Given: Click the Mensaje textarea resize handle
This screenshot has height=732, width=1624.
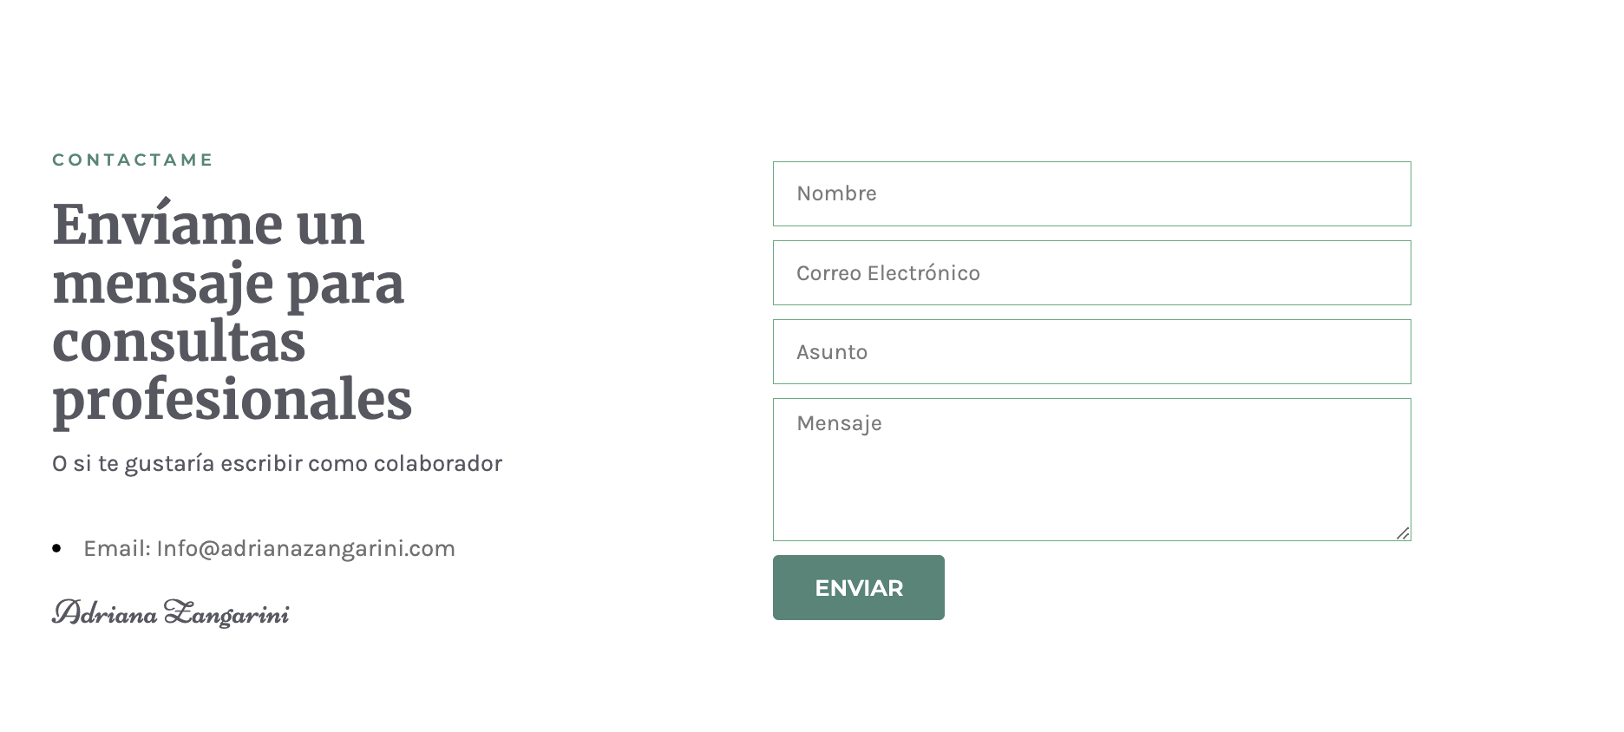Looking at the screenshot, I should coord(1403,533).
